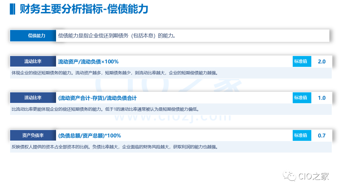
Task: Click the 标准值 badge in 速动比率 row
Action: (301, 98)
